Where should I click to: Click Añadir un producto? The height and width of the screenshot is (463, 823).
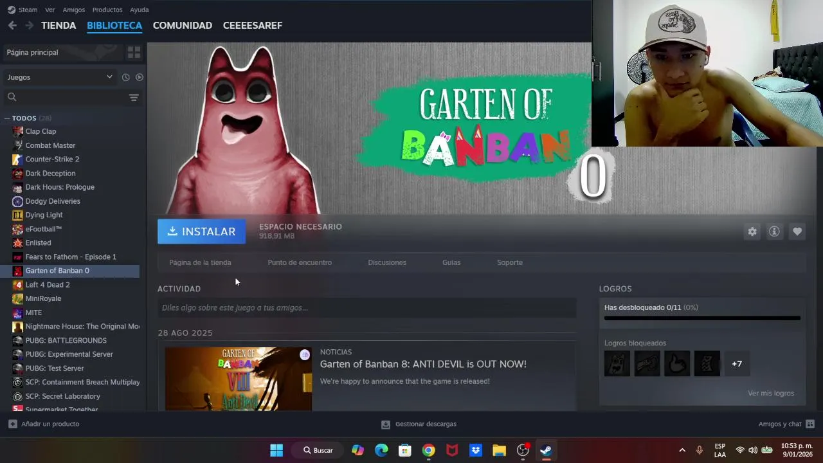(x=44, y=424)
